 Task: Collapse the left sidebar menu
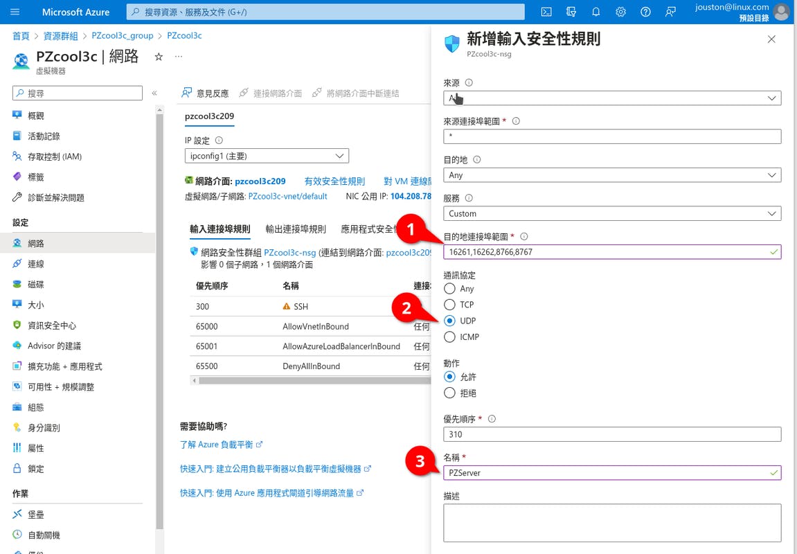(154, 93)
